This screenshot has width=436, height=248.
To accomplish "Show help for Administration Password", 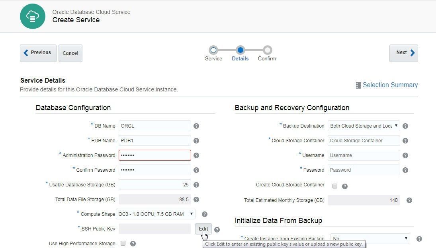I will click(x=196, y=155).
